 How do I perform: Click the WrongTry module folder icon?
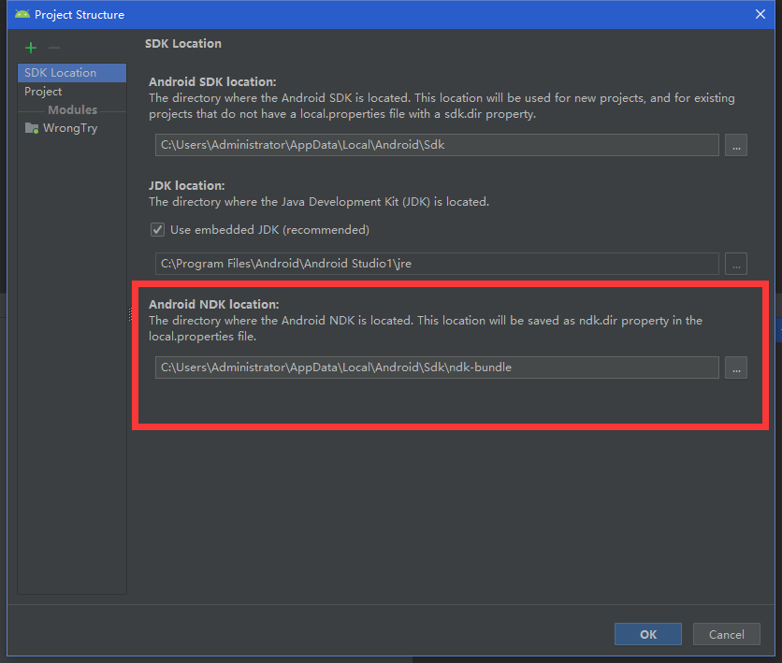pos(32,128)
